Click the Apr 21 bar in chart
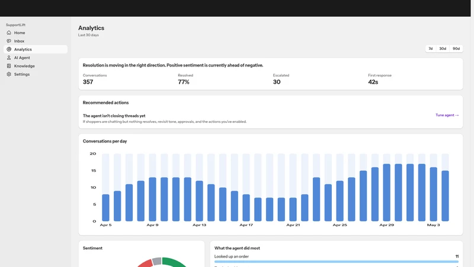Image resolution: width=474 pixels, height=267 pixels. point(293,209)
